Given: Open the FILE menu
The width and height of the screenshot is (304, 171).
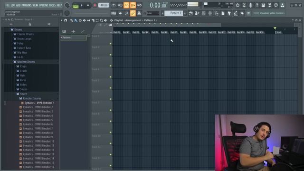Looking at the screenshot, I should (x=8, y=5).
